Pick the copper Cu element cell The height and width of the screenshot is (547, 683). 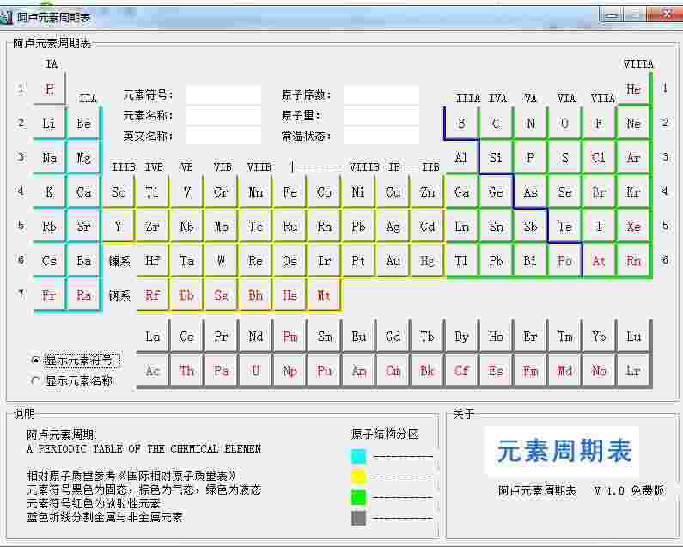(393, 192)
